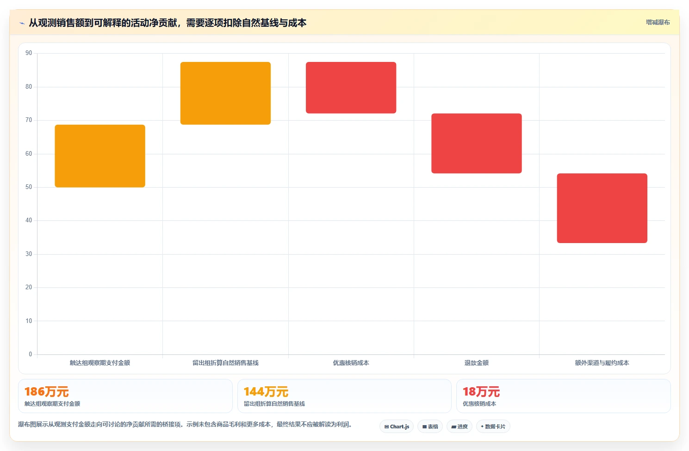689x451 pixels.
Task: Click the orange 留出组折算自然销售基线 bar
Action: click(x=225, y=93)
